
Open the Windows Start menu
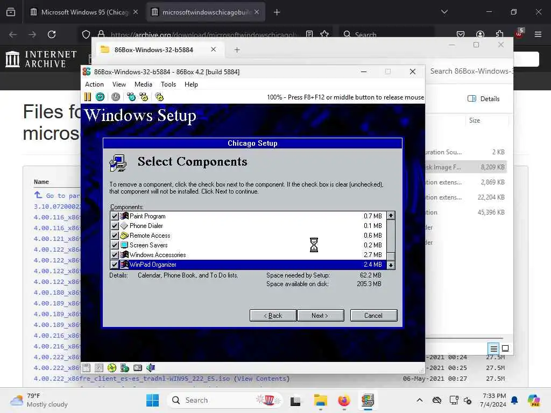click(152, 400)
